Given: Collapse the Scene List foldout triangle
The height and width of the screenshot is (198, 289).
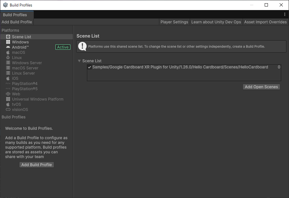Looking at the screenshot, I should pos(79,61).
